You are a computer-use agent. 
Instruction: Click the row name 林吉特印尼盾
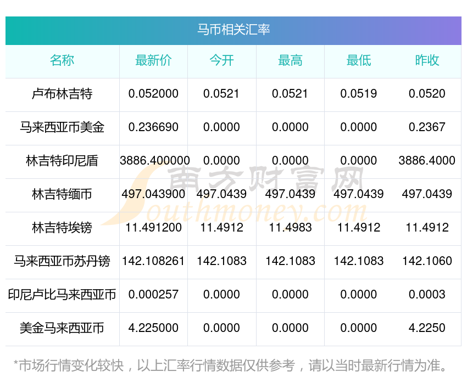click(62, 161)
